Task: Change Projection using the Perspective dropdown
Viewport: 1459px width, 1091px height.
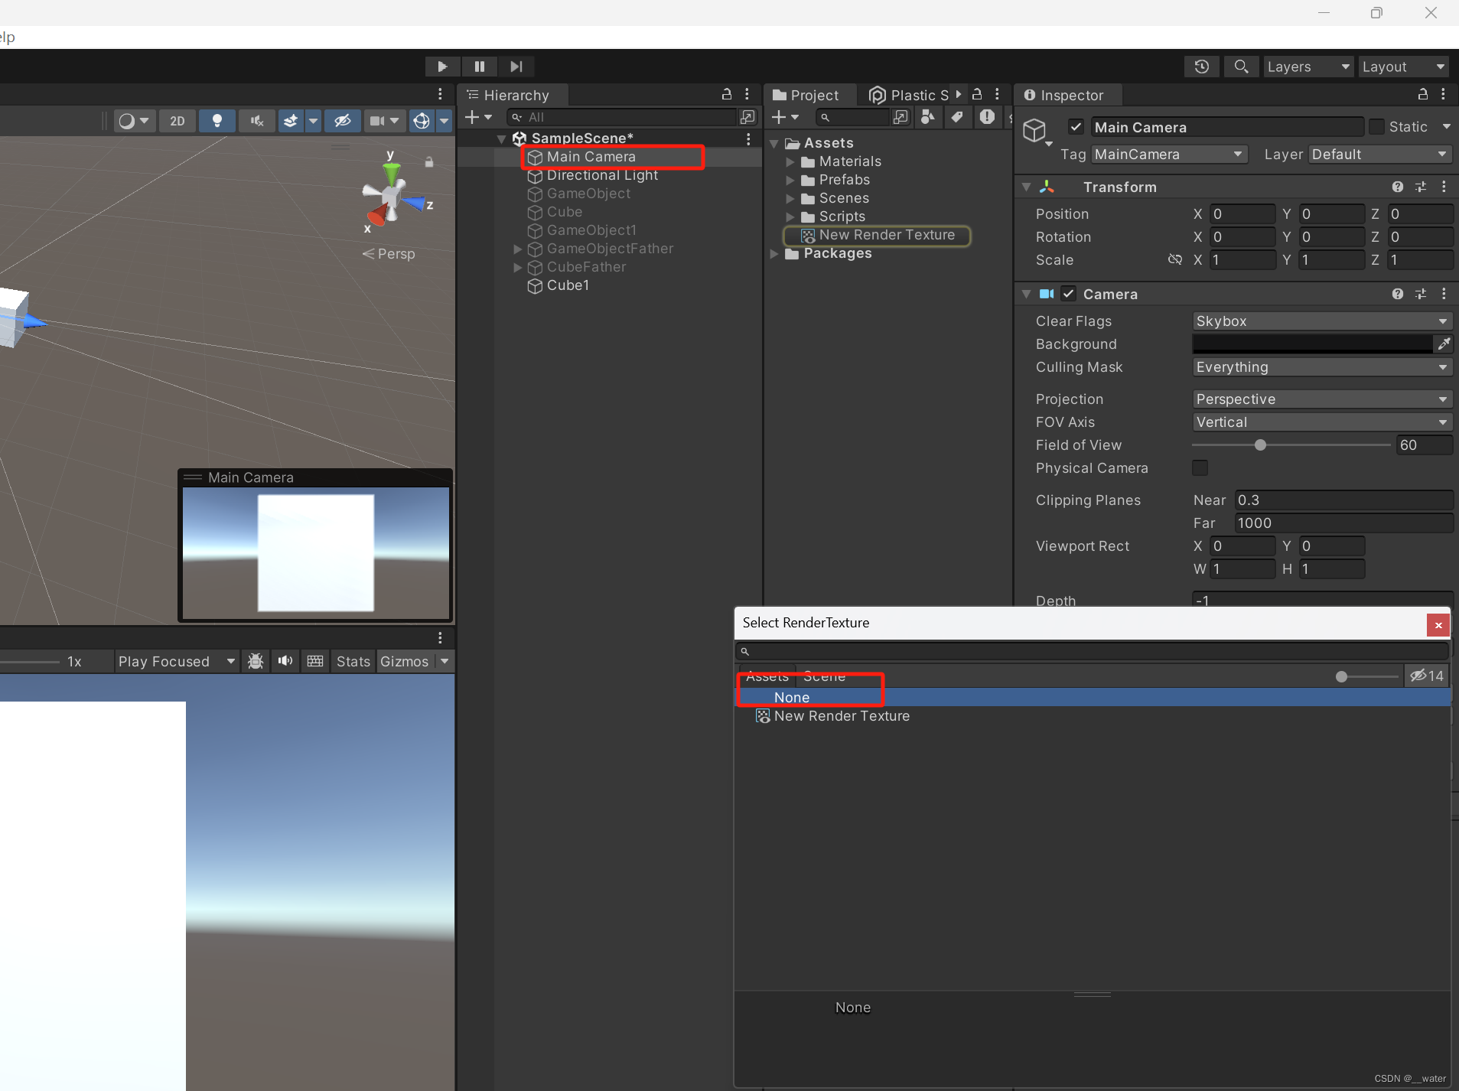Action: pos(1320,399)
